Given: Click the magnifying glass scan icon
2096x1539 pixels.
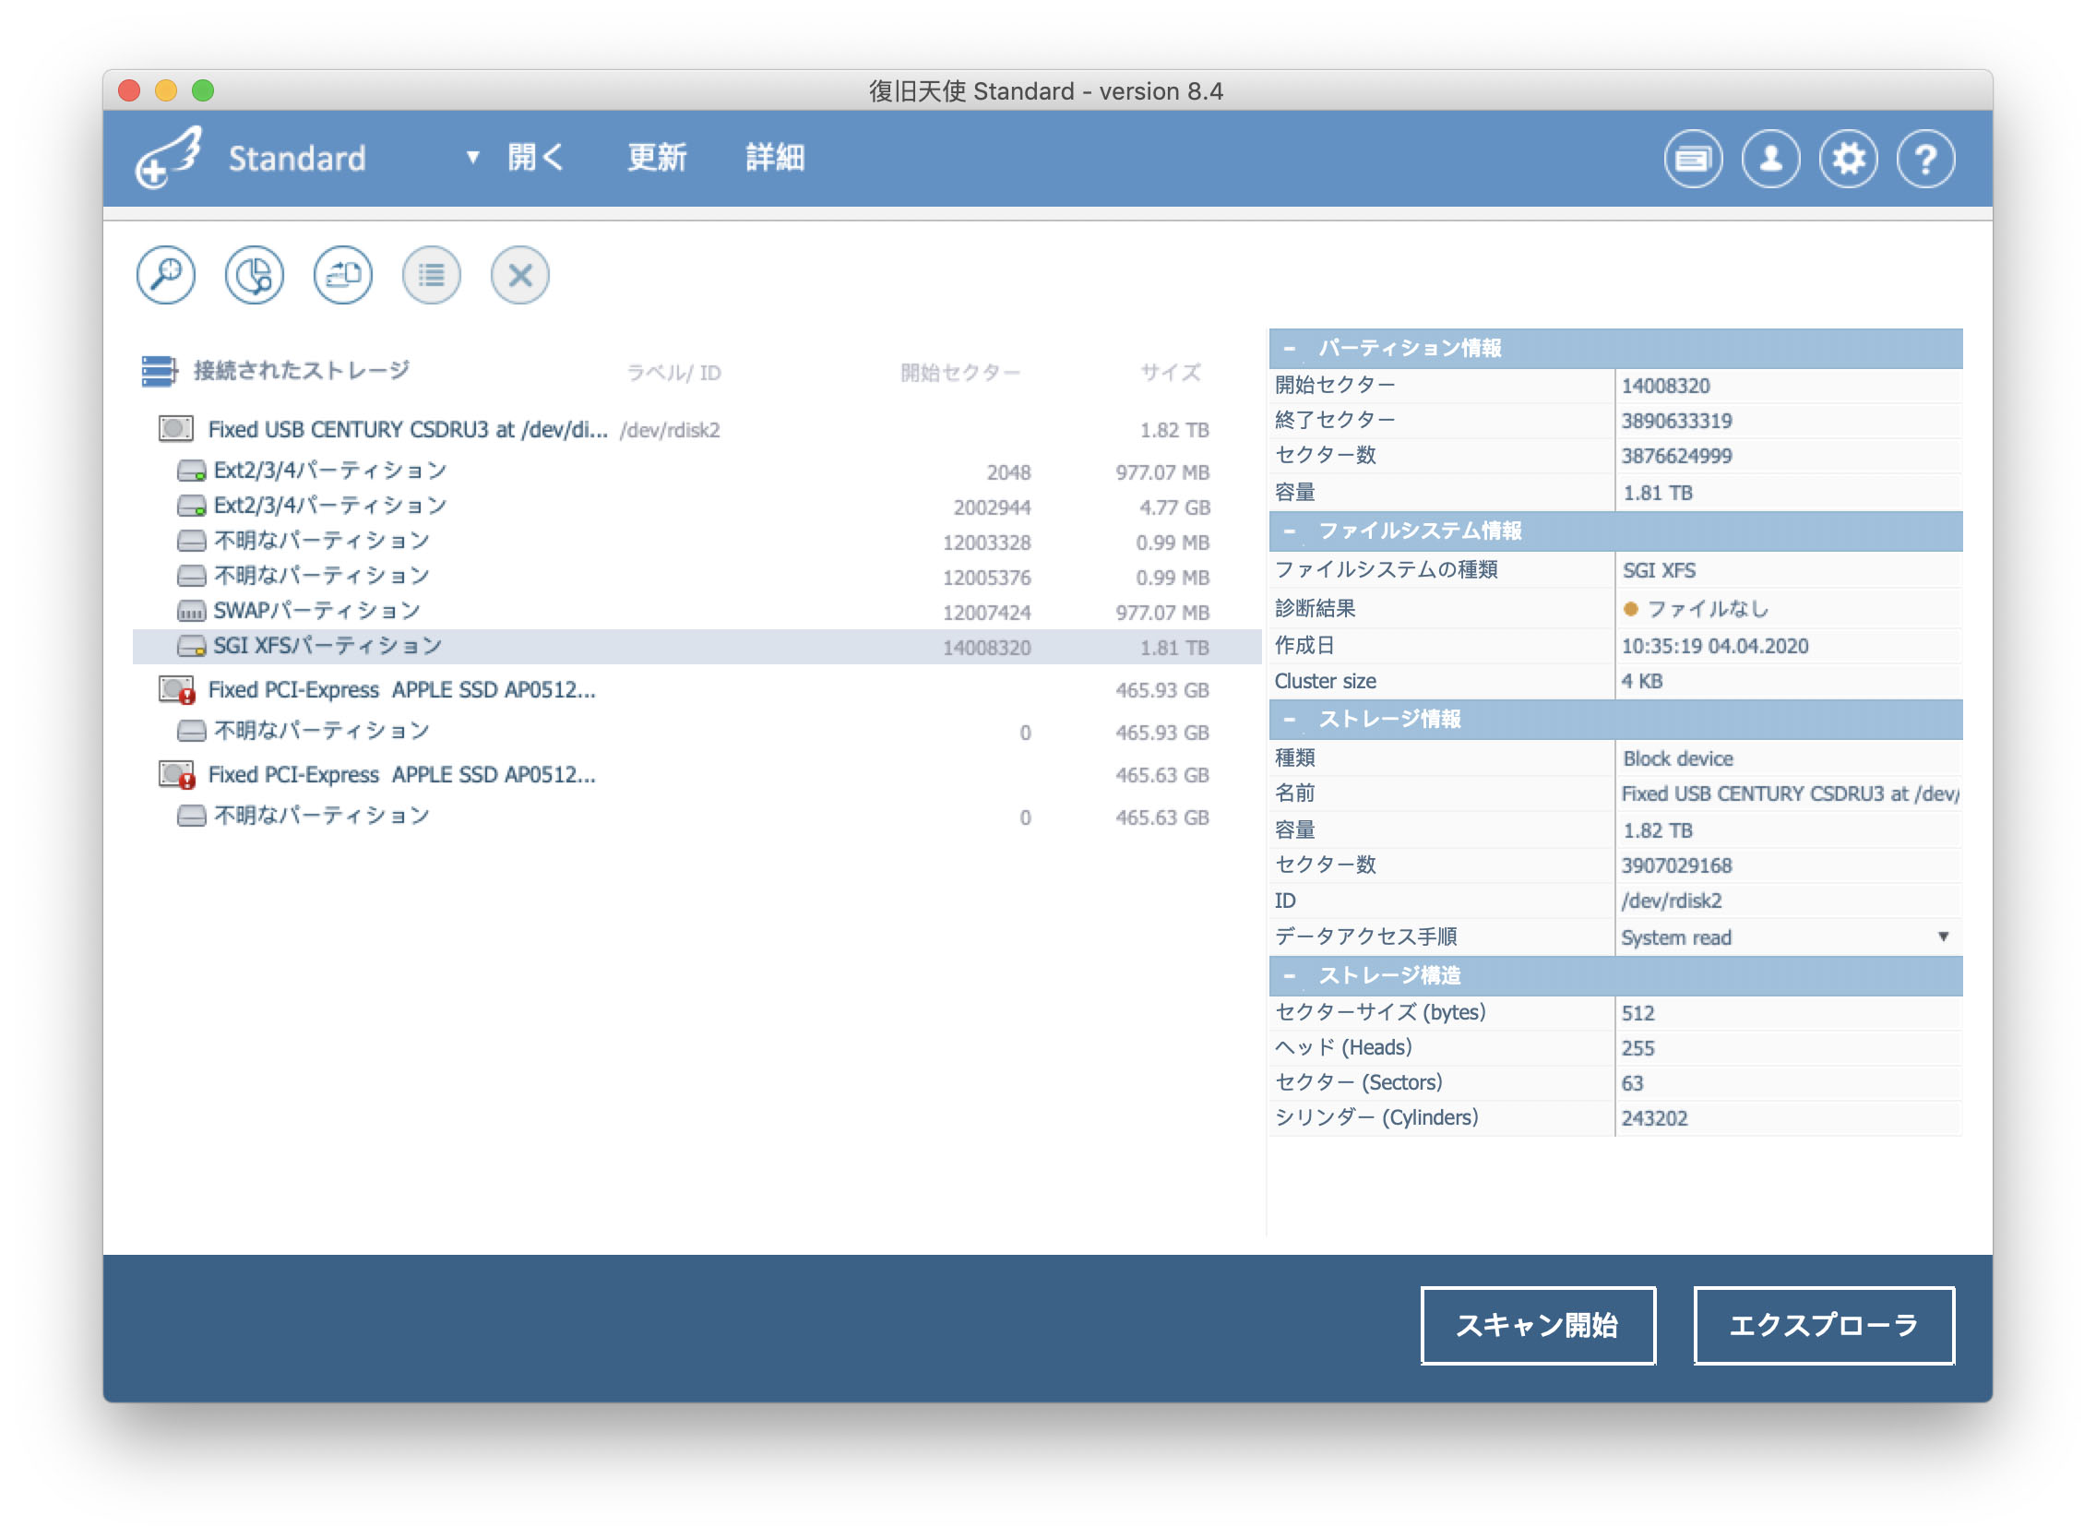Looking at the screenshot, I should coord(164,273).
